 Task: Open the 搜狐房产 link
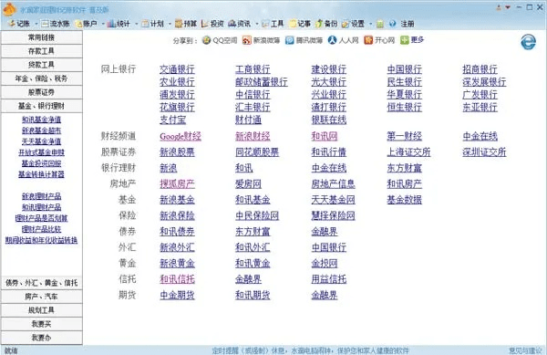click(177, 184)
